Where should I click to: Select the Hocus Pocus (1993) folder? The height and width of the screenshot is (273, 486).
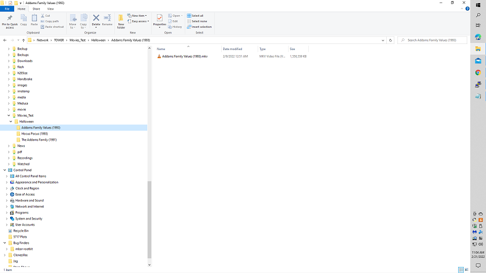tap(34, 133)
